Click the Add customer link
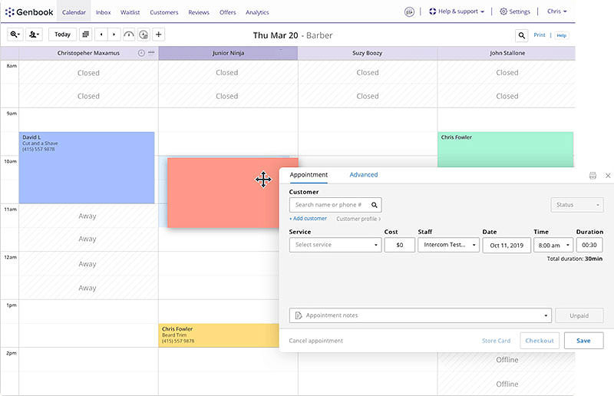 (309, 219)
